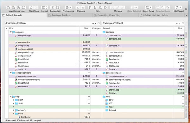This screenshot has height=123, width=190.
Task: Open the folder comparison icon in New Comparison
Action: 24,8
